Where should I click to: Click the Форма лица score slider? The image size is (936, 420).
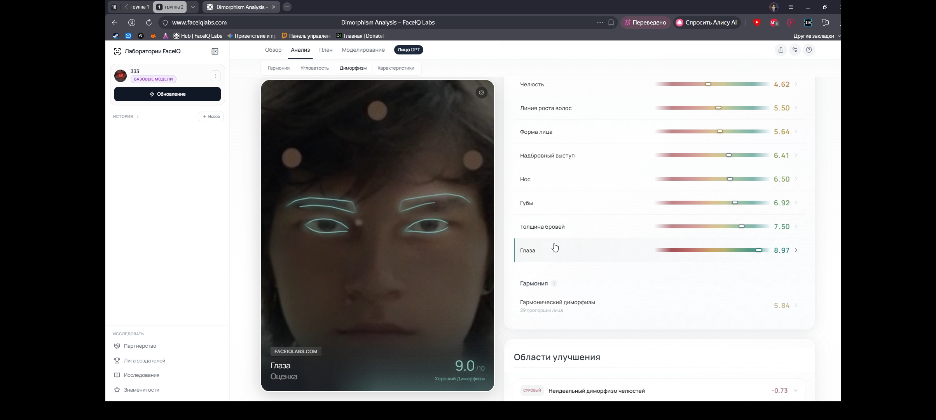pos(712,131)
